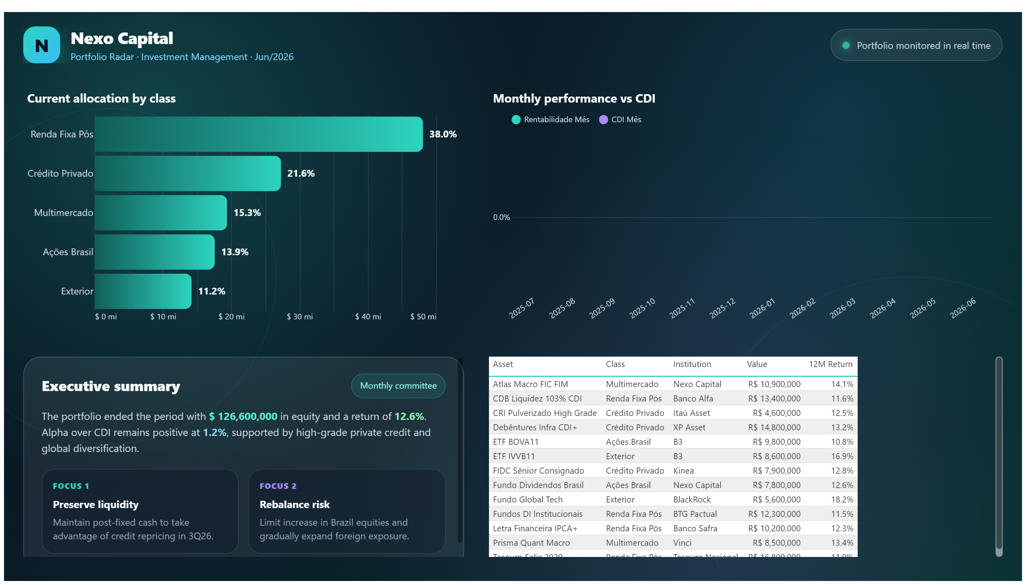This screenshot has height=585, width=1026.
Task: Click the 2026-06 axis label
Action: [962, 308]
